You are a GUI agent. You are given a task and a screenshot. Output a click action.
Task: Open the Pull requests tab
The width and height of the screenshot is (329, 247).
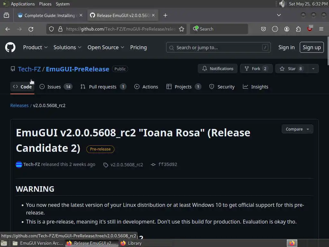(x=103, y=87)
